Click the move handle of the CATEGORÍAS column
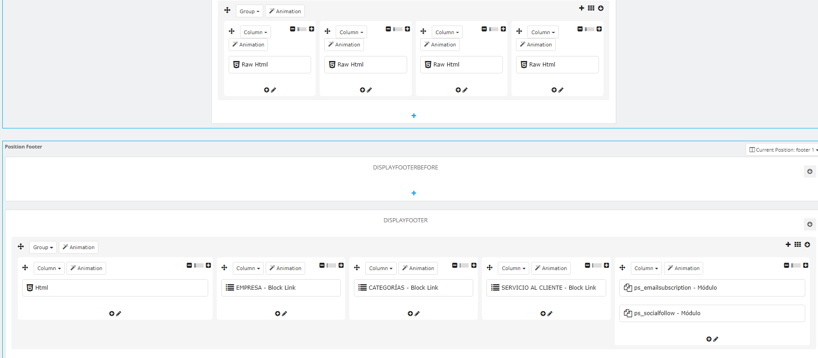 pos(357,267)
